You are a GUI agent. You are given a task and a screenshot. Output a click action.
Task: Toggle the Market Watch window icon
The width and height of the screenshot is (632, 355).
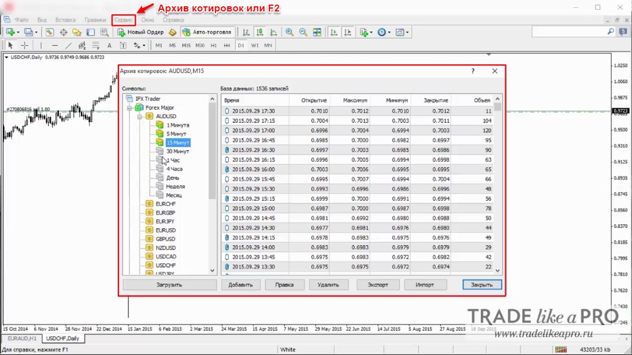[x=49, y=32]
